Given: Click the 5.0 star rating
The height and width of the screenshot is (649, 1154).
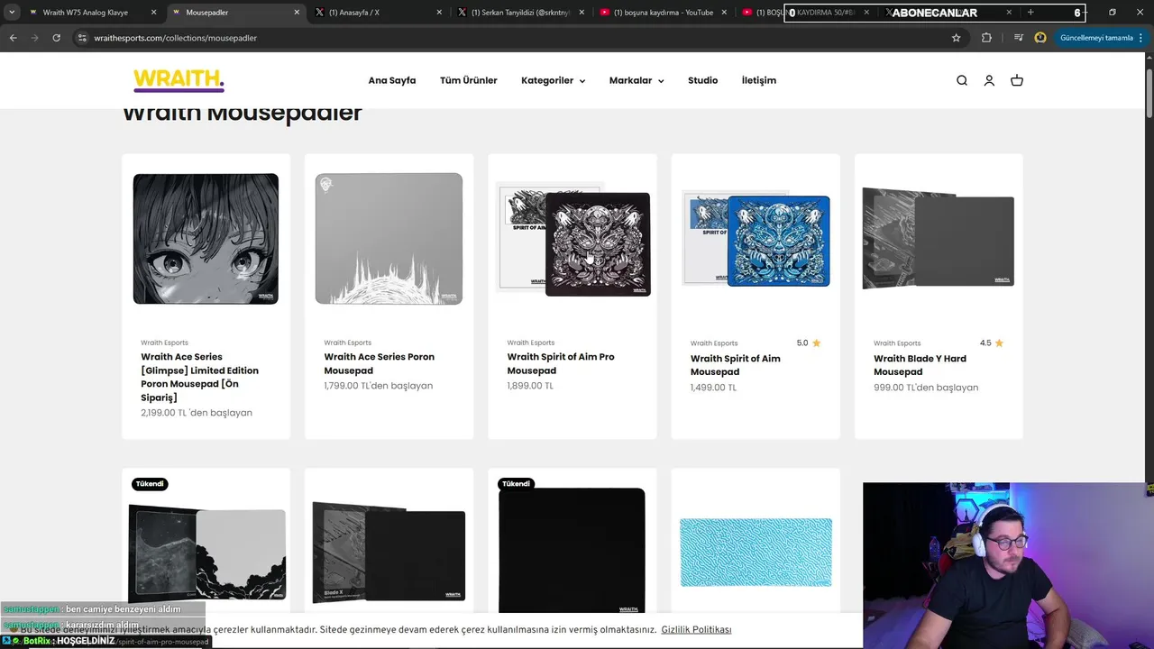Looking at the screenshot, I should coord(809,343).
